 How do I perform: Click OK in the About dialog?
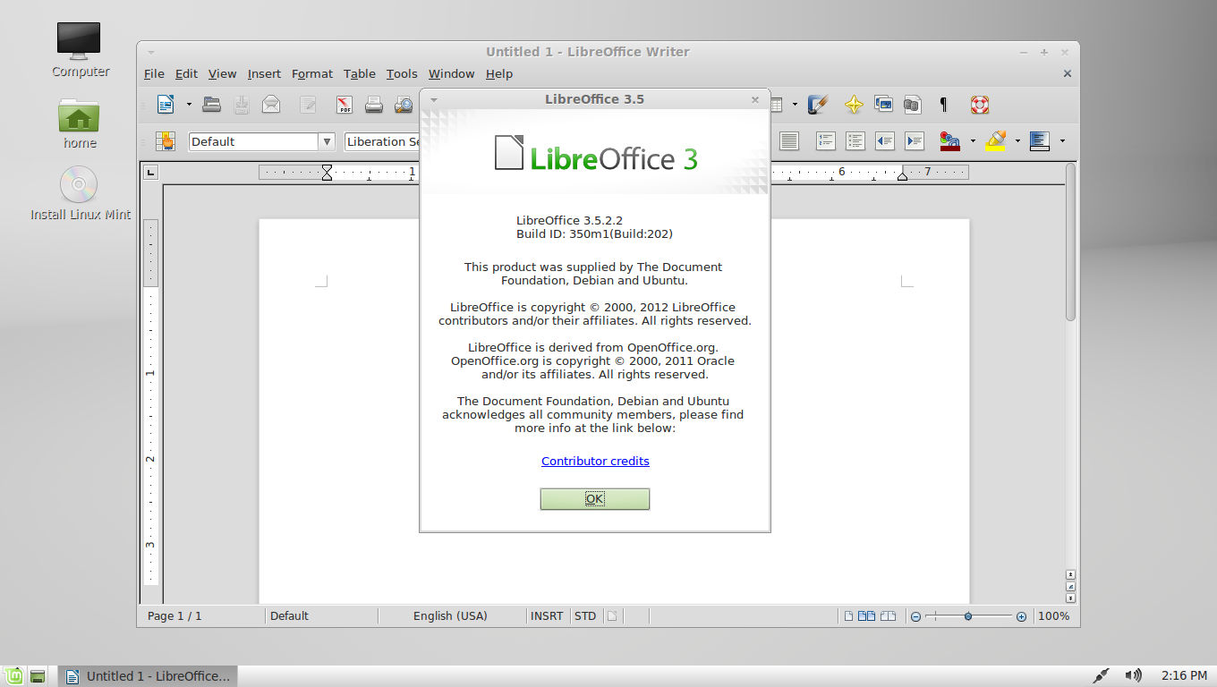(x=595, y=499)
